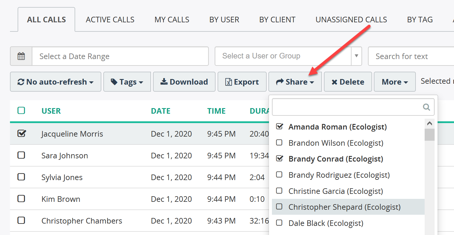
Task: Click the Search for text field
Action: click(x=411, y=56)
